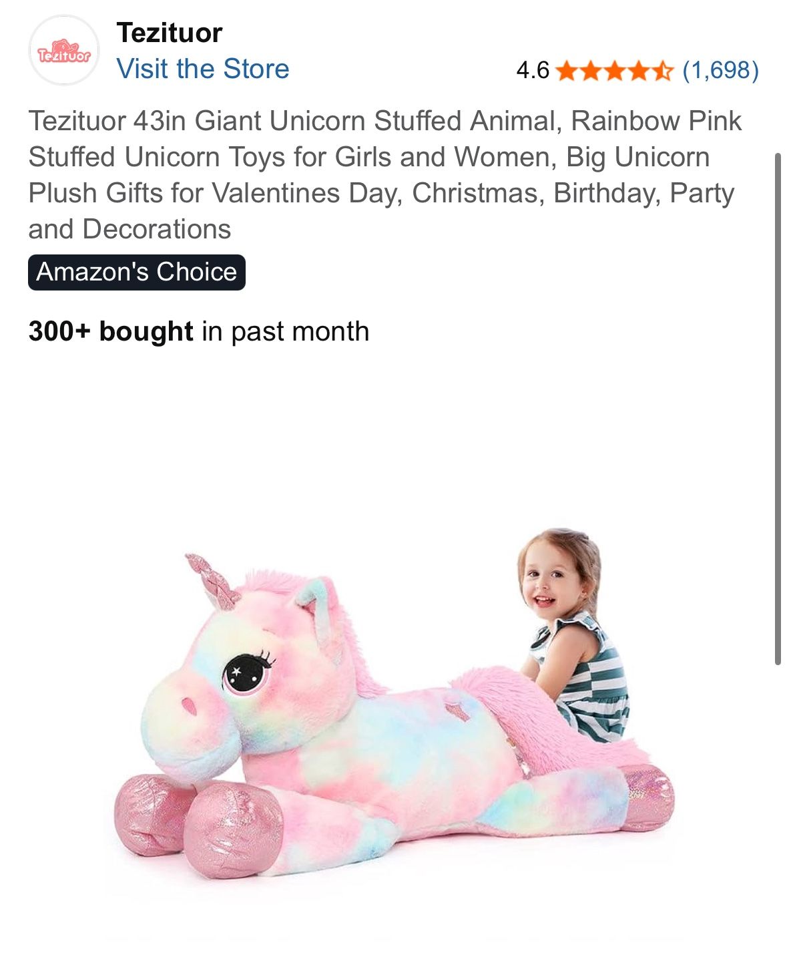Click the 4.6 rating number
The width and height of the screenshot is (787, 955).
[x=533, y=69]
